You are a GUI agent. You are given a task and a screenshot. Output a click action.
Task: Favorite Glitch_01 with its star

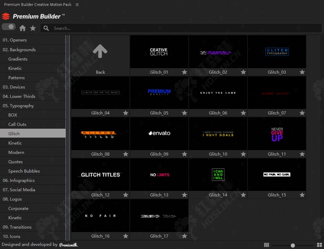184,72
